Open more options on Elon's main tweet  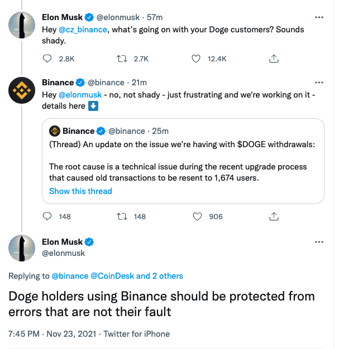[x=319, y=242]
